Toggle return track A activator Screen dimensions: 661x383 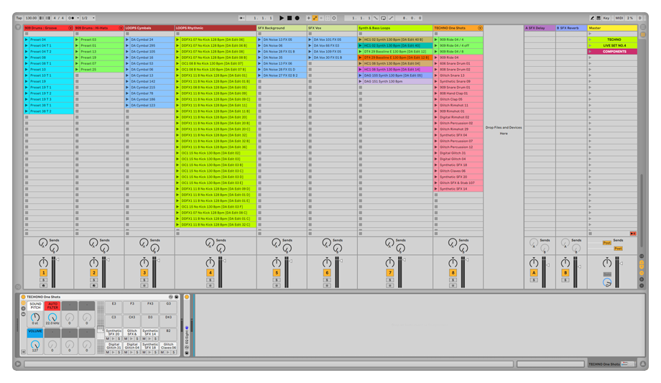(x=534, y=273)
